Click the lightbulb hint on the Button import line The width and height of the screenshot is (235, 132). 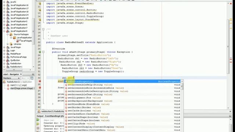pyautogui.click(x=40, y=10)
